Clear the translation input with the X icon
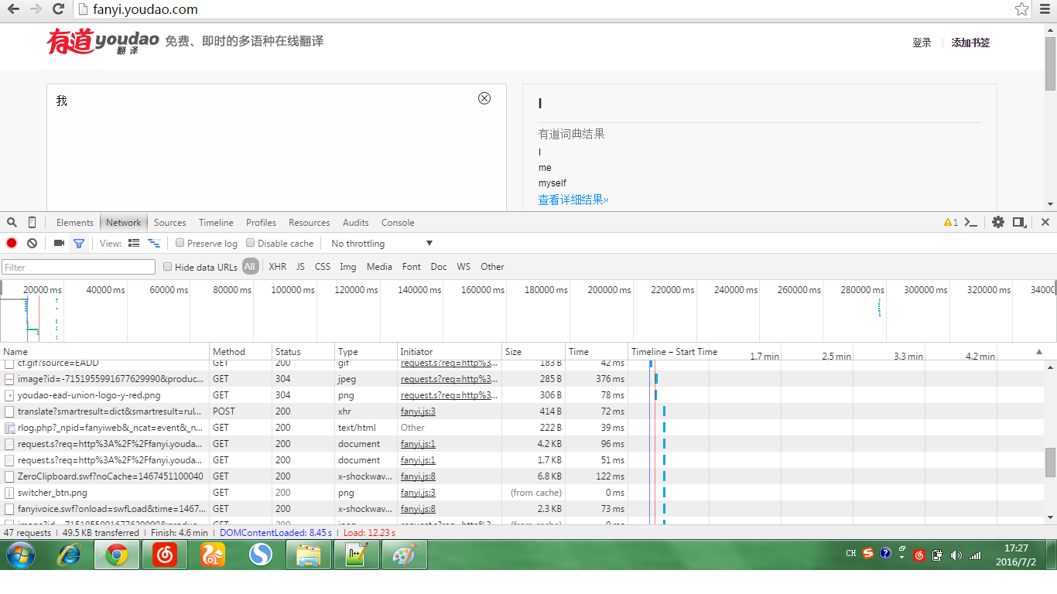The height and width of the screenshot is (594, 1057). coord(484,98)
